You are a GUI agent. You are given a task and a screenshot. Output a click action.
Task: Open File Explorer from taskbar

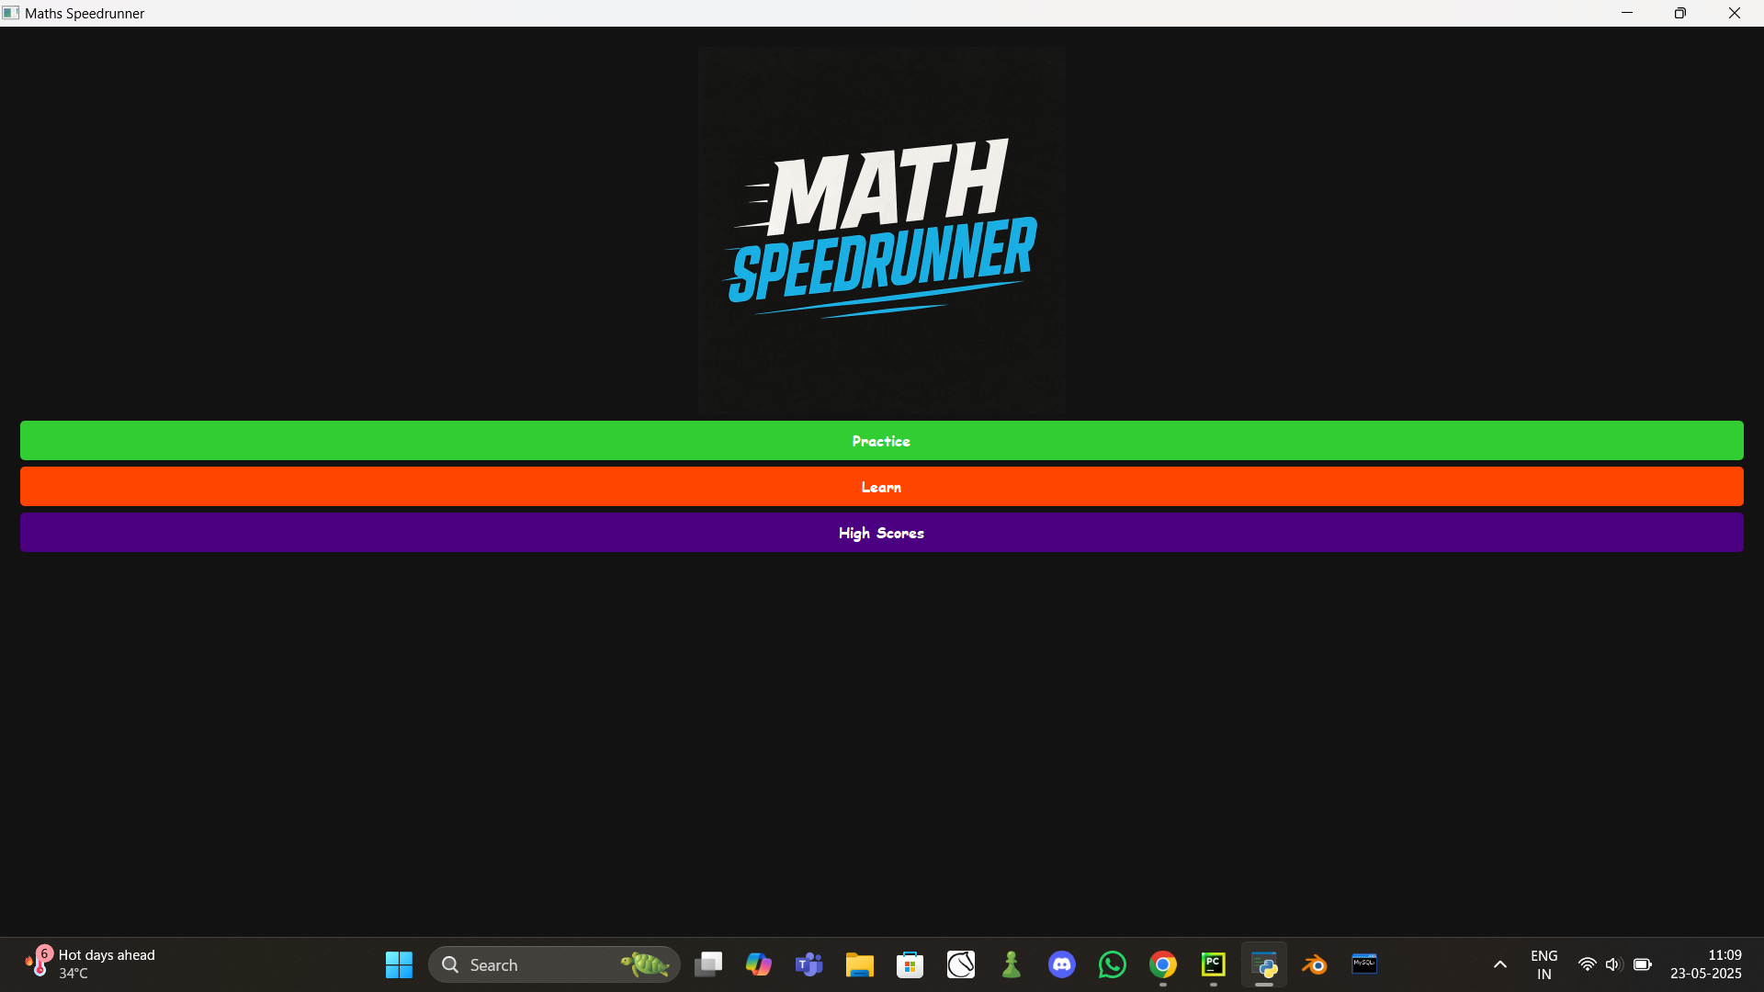click(x=860, y=964)
